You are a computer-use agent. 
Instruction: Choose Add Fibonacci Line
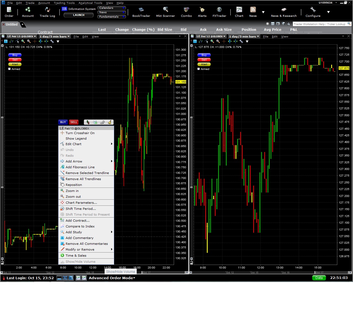pyautogui.click(x=86, y=167)
